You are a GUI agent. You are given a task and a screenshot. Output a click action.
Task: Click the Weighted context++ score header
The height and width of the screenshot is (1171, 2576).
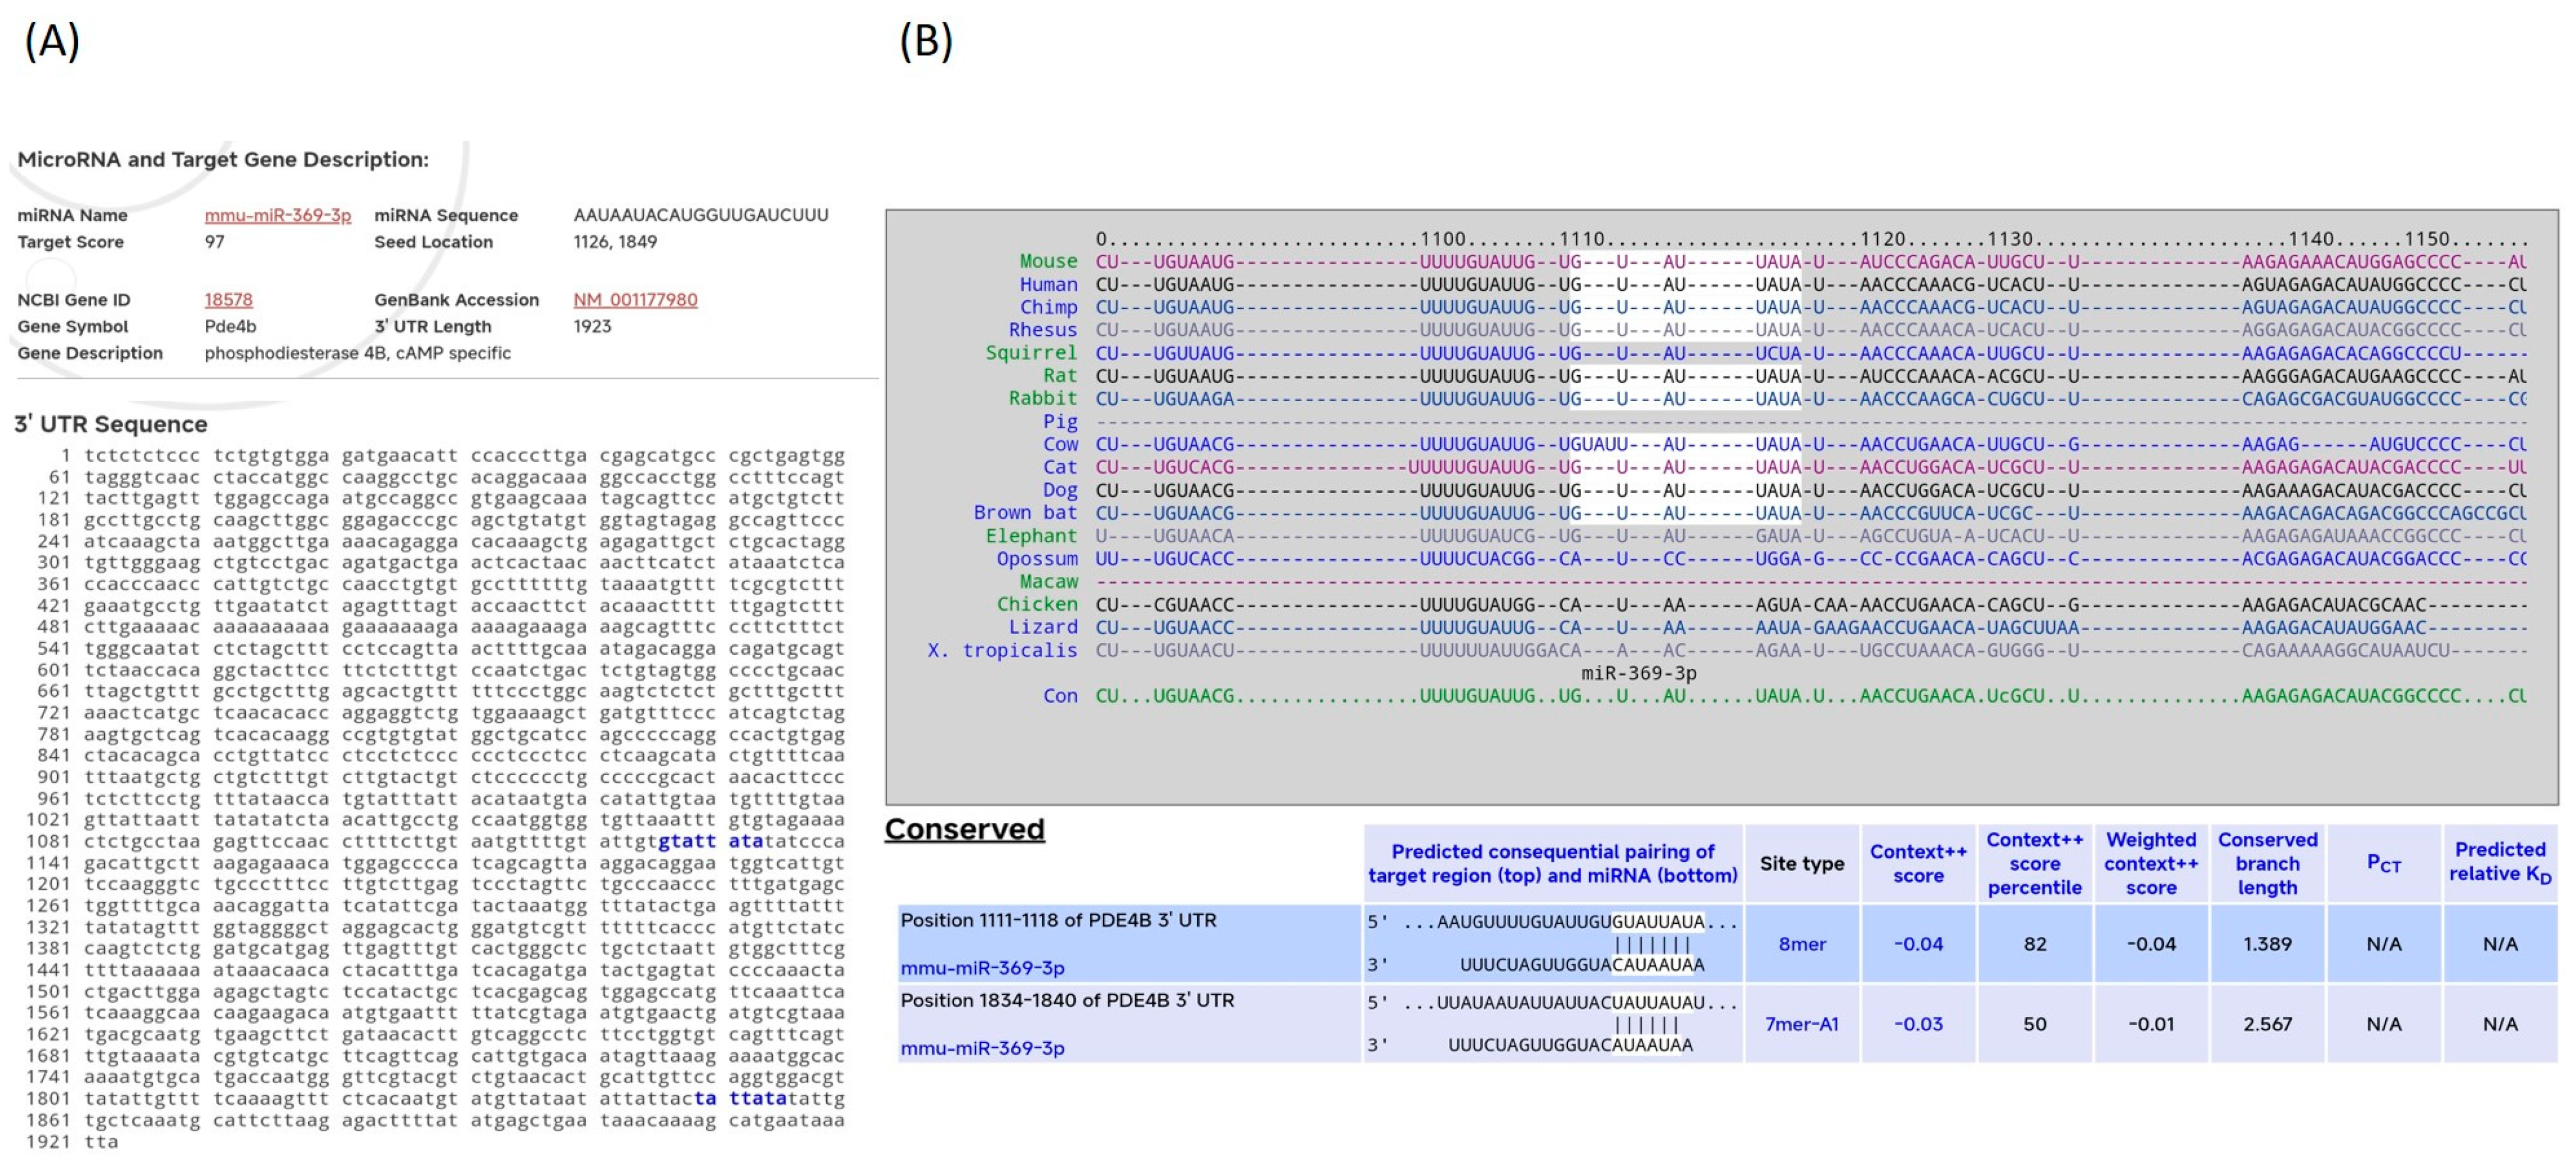click(x=2150, y=863)
